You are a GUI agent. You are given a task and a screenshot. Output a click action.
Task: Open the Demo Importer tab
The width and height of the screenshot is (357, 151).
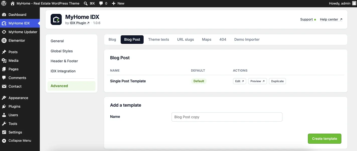tap(247, 40)
